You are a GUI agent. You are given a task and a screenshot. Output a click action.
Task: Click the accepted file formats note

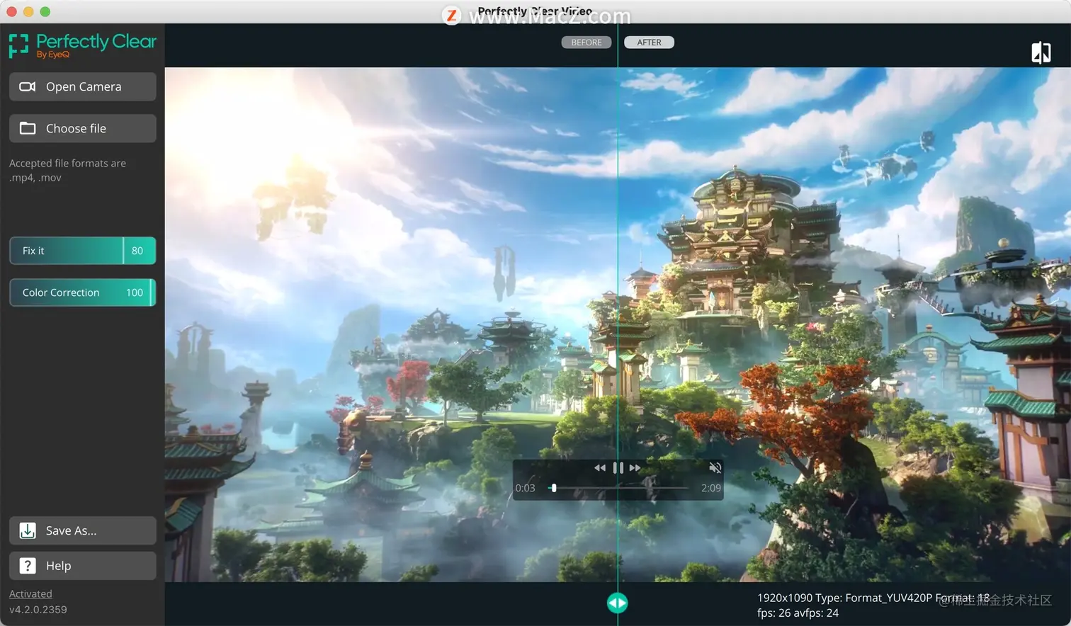(x=67, y=170)
